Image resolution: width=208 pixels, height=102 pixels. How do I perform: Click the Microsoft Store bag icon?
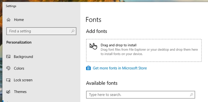pyautogui.click(x=88, y=68)
